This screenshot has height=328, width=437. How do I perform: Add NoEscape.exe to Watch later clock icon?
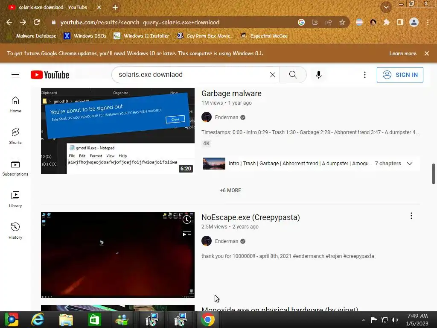tap(187, 220)
